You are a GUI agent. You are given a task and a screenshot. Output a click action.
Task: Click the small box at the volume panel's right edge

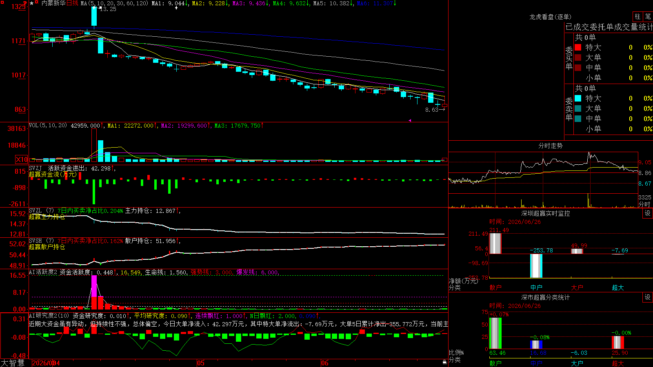coord(445,159)
